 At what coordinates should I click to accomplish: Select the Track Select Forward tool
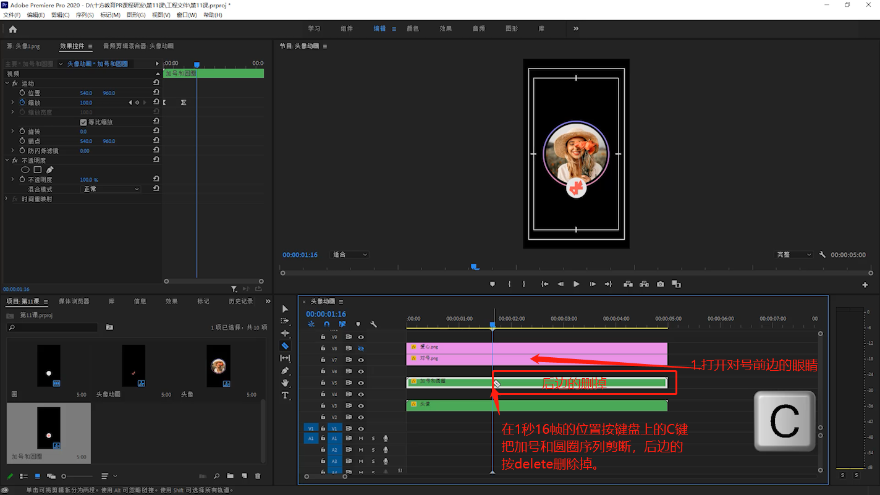coord(285,321)
